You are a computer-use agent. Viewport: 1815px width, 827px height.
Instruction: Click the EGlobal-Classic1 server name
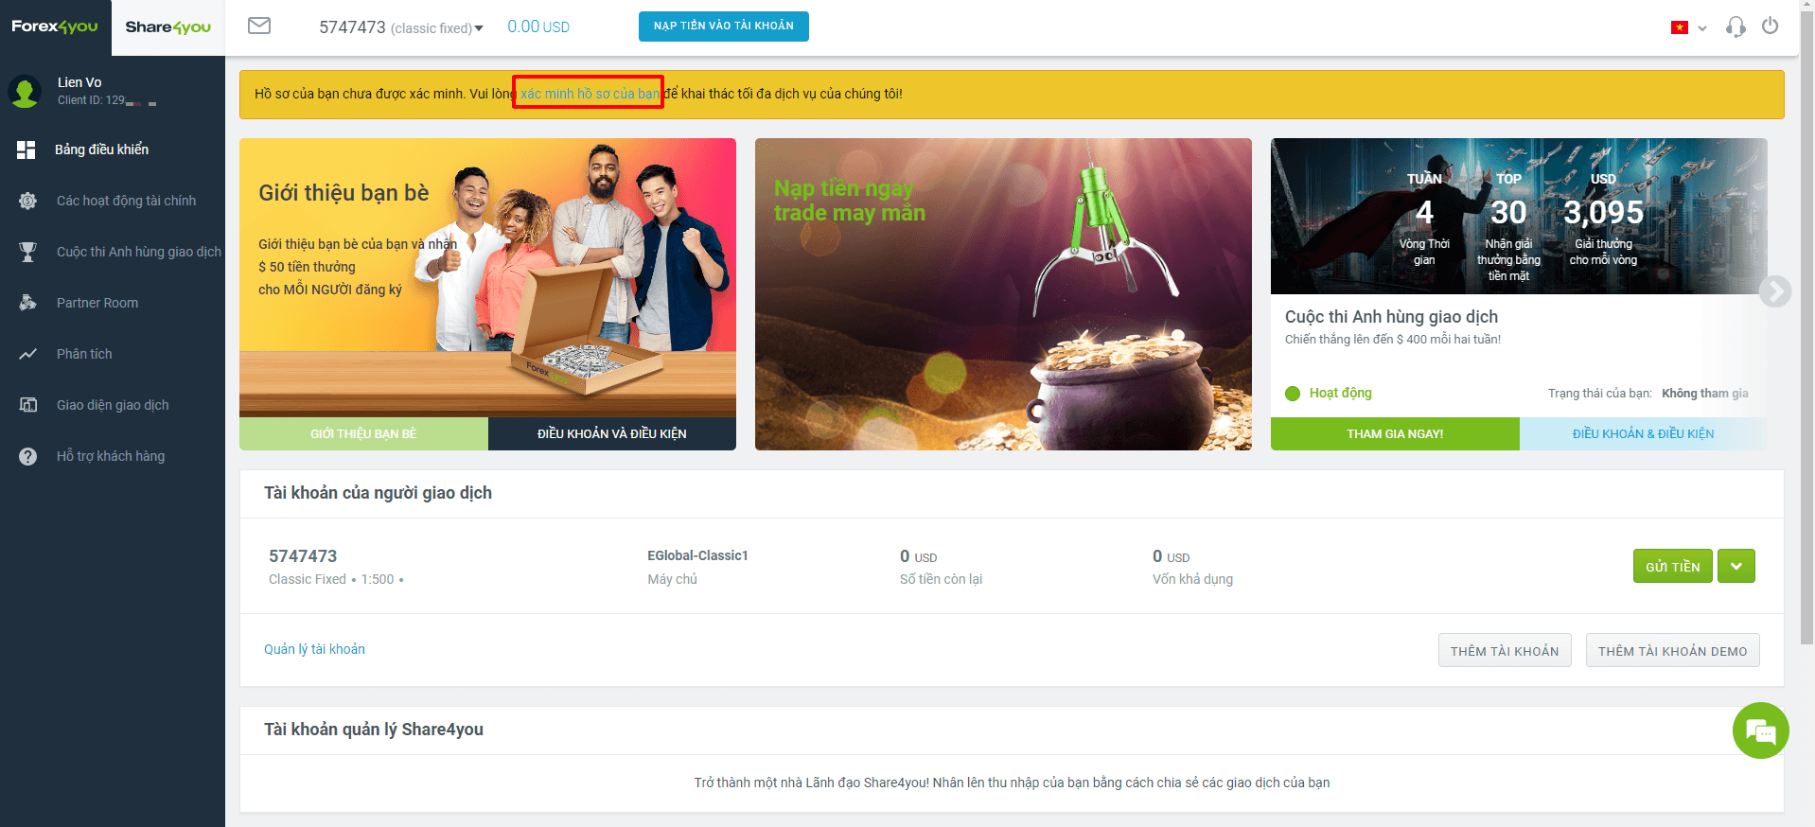[x=697, y=555]
